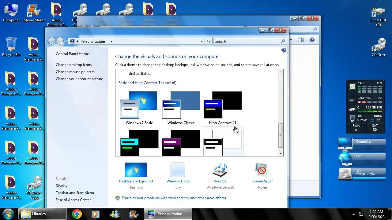Screen dimensions: 392x220
Task: Click the search magnifier in background window
Action: [315, 29]
